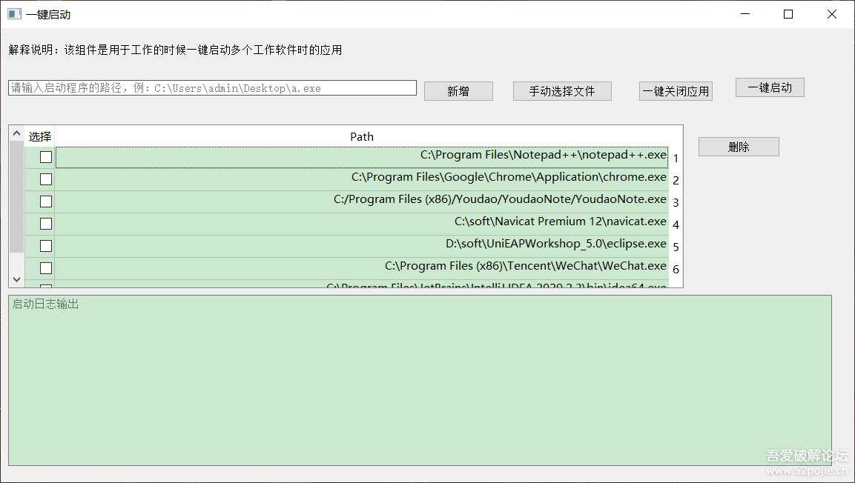Click the table scroll down arrow

pos(16,280)
